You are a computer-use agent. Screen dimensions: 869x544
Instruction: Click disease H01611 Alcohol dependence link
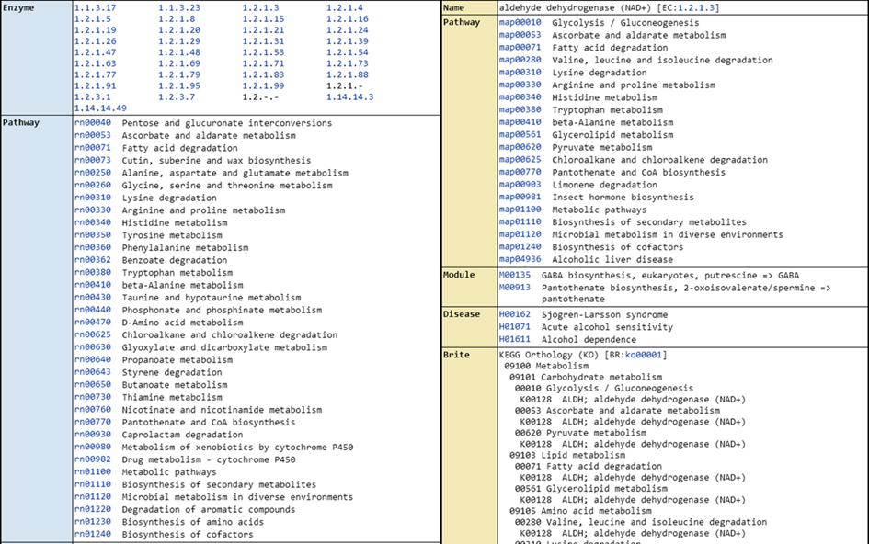click(514, 339)
